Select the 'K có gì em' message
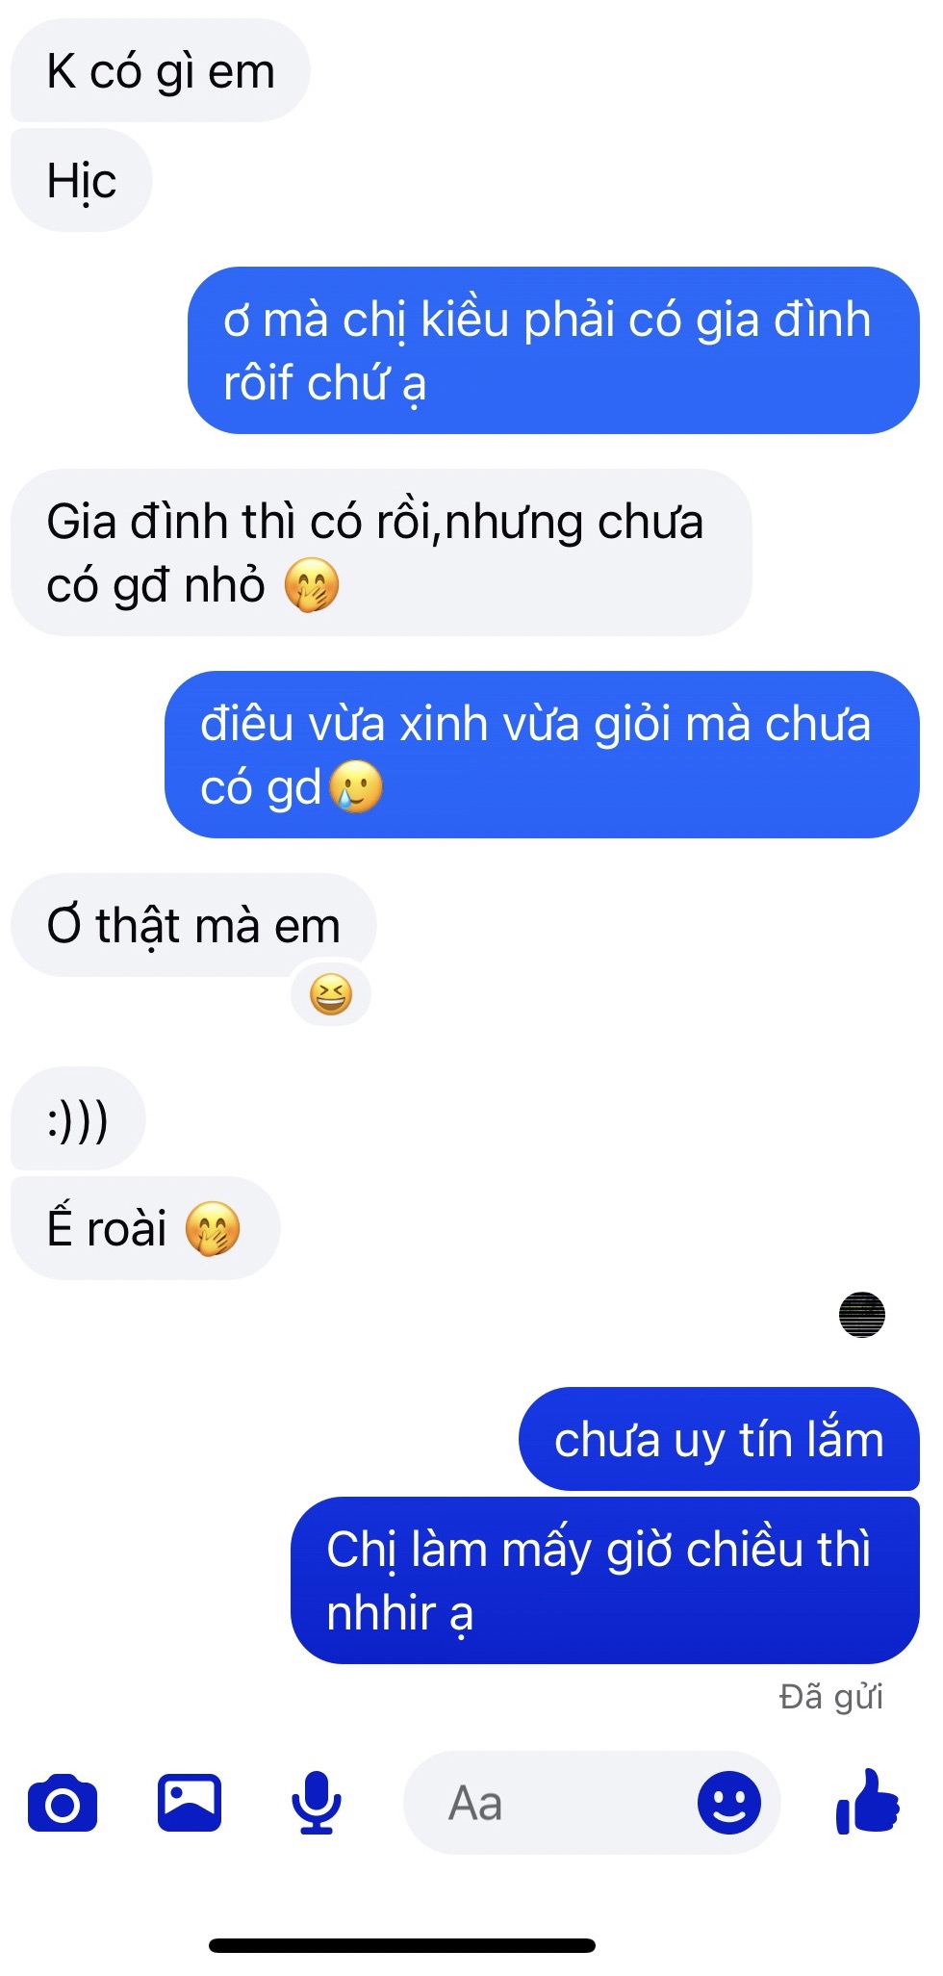Viewport: 943px width, 1976px height. click(x=161, y=71)
